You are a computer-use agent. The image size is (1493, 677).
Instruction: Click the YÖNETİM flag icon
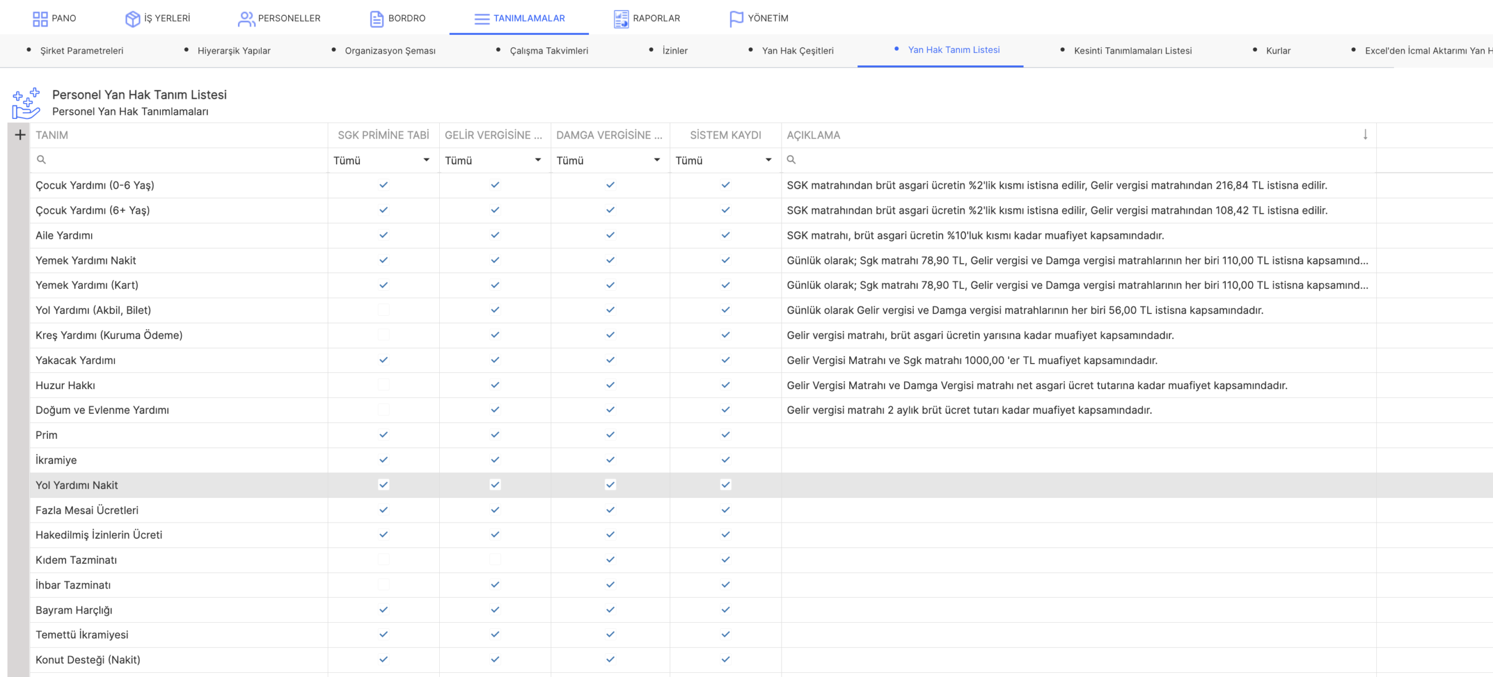click(736, 19)
